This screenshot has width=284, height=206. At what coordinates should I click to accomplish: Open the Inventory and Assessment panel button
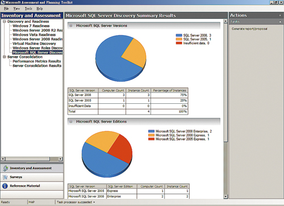32,168
